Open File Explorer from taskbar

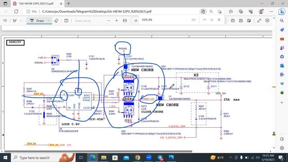[104, 157]
